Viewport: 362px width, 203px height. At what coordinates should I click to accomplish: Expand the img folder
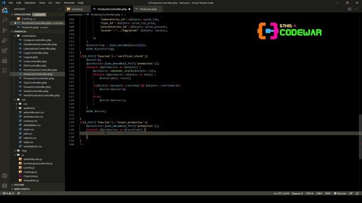pyautogui.click(x=24, y=151)
